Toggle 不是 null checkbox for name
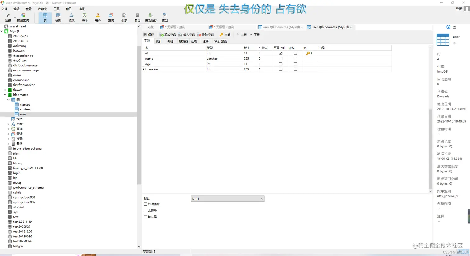Viewport: 470px width, 256px height. pos(281,58)
